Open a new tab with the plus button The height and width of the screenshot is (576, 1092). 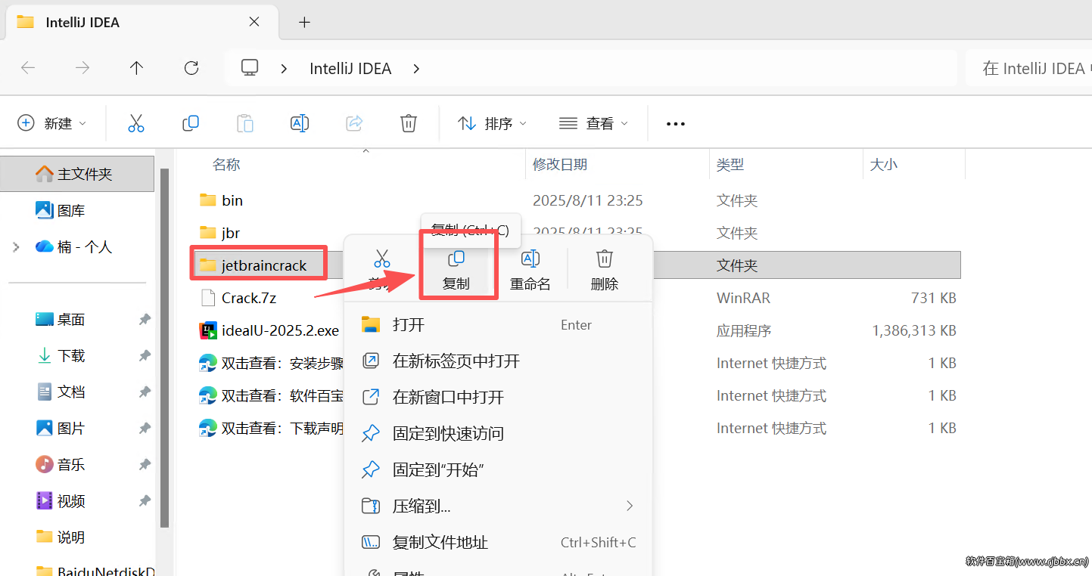point(304,22)
